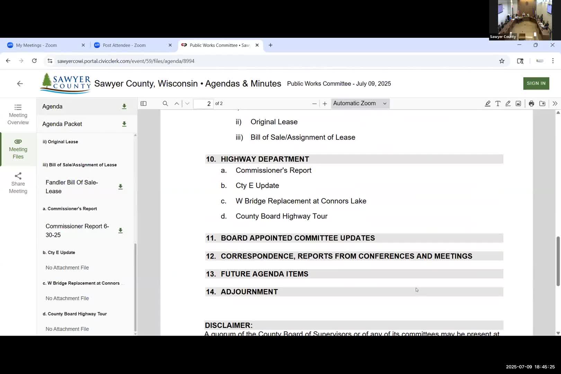The width and height of the screenshot is (561, 374).
Task: Open find in document search
Action: coord(165,104)
